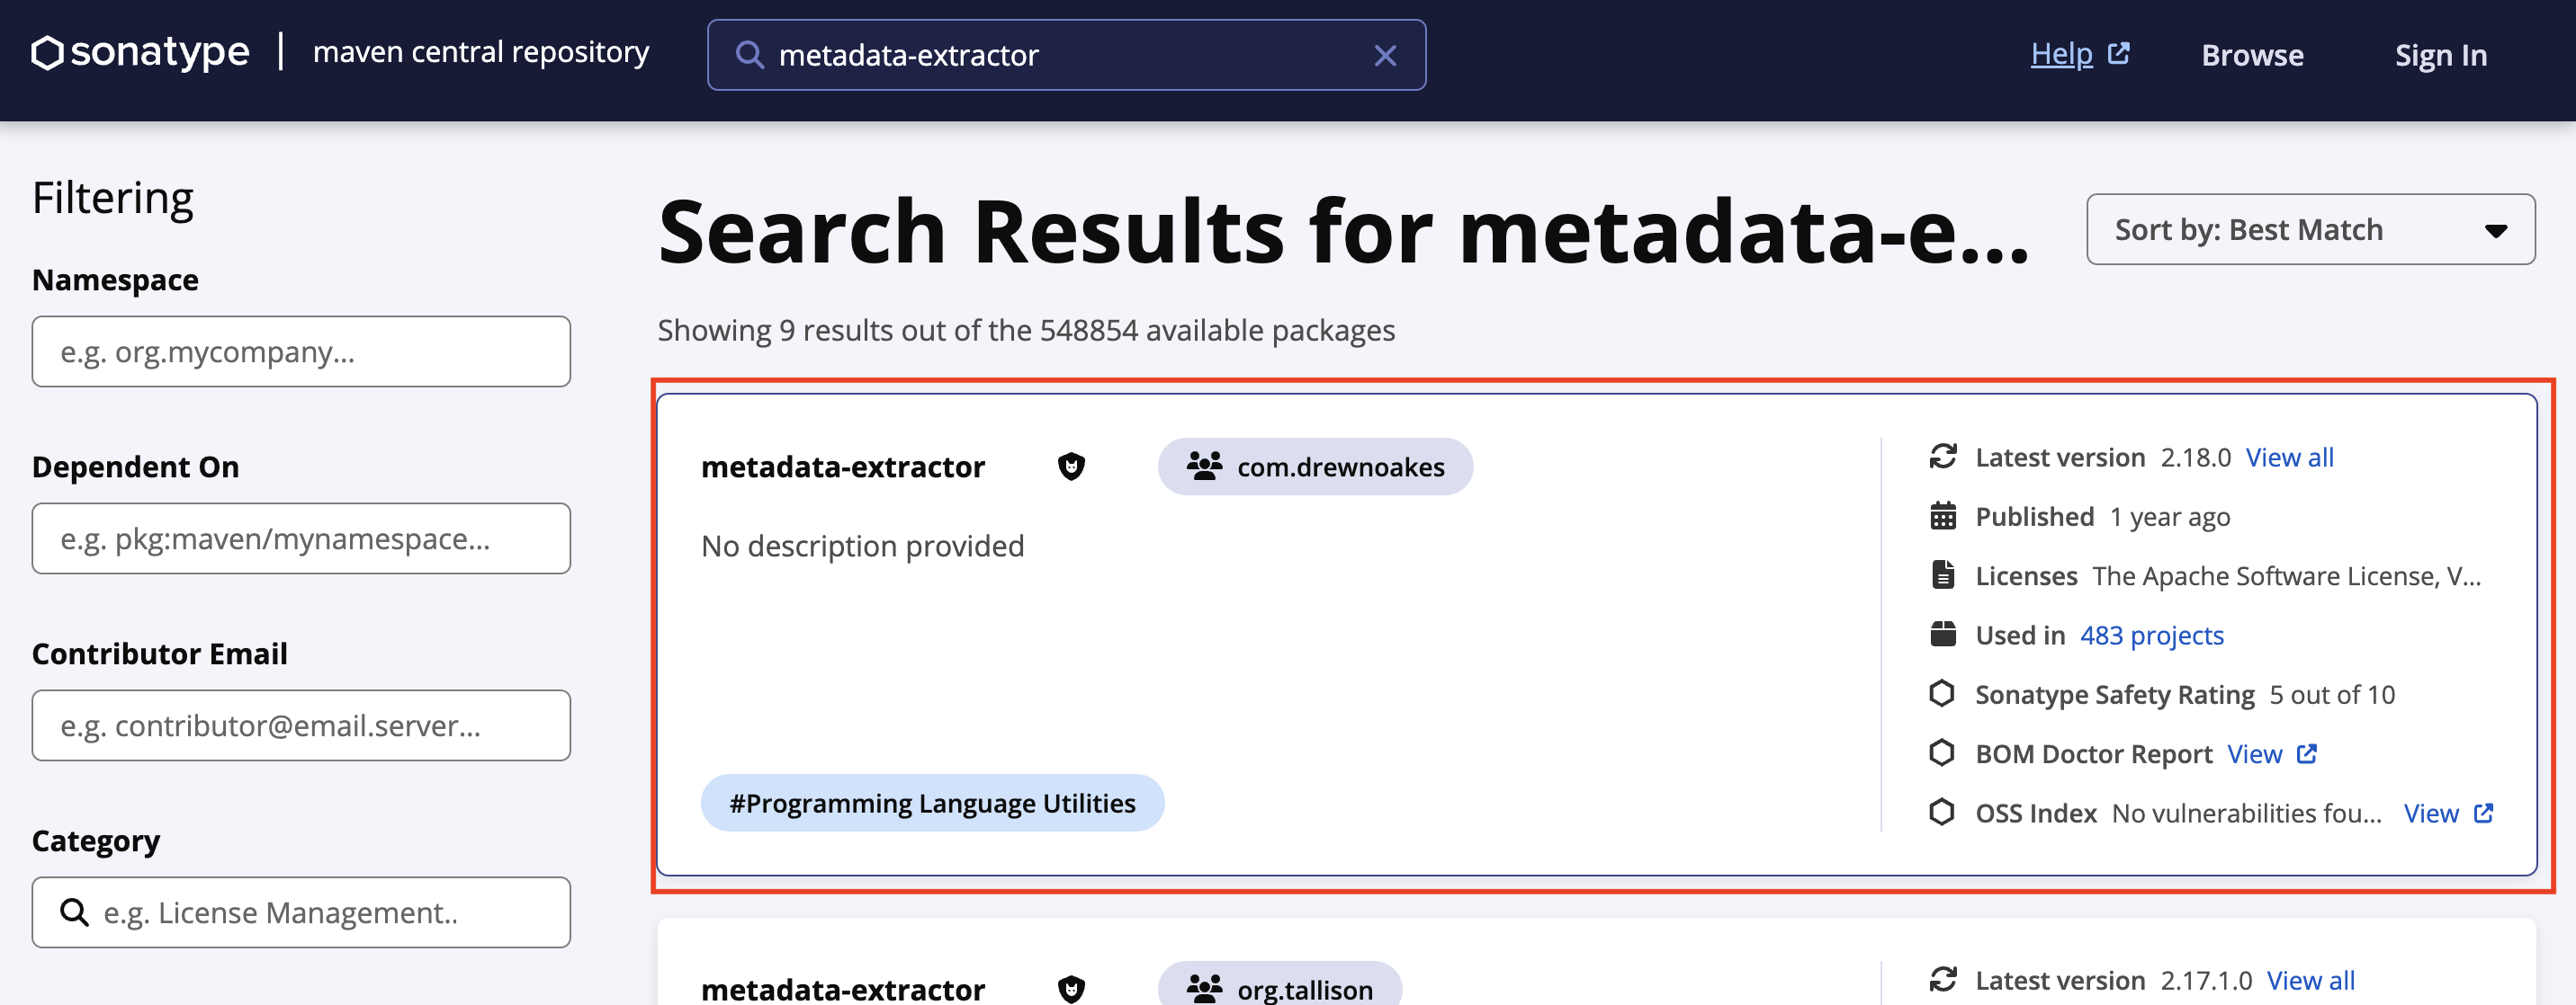Open the 483 projects link
This screenshot has width=2576, height=1005.
tap(2152, 636)
